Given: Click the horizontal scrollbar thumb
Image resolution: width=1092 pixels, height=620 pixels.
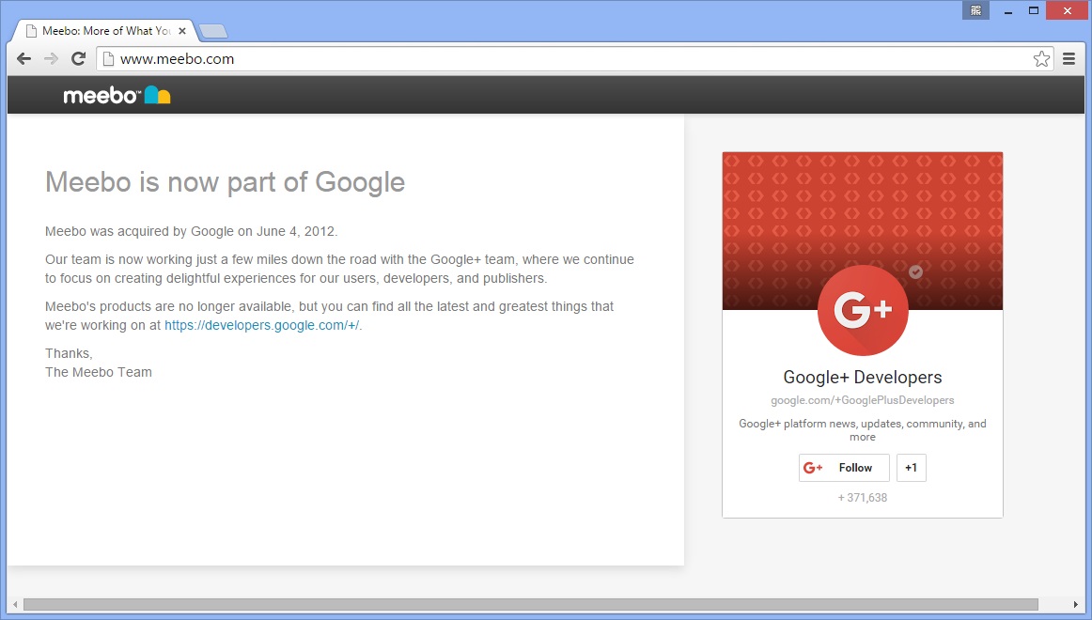Looking at the screenshot, I should (531, 605).
